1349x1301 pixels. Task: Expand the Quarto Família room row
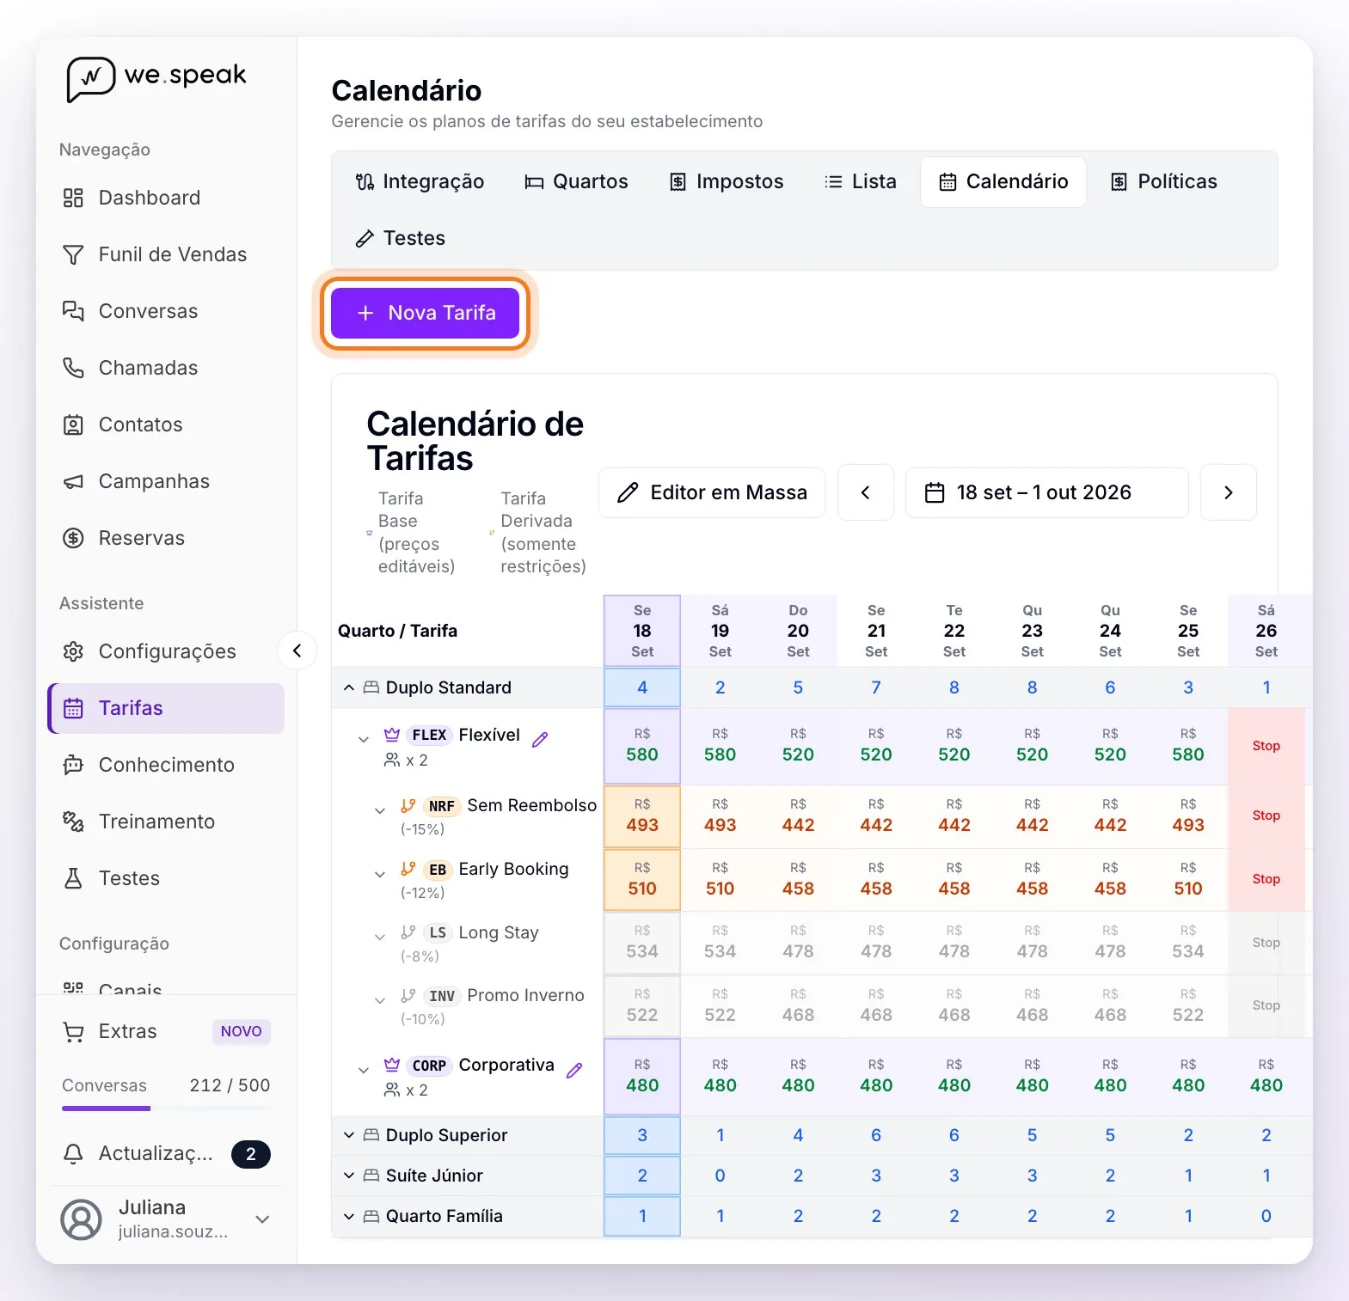[x=348, y=1216]
